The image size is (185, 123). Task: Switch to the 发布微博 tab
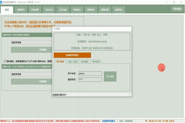click(x=35, y=10)
